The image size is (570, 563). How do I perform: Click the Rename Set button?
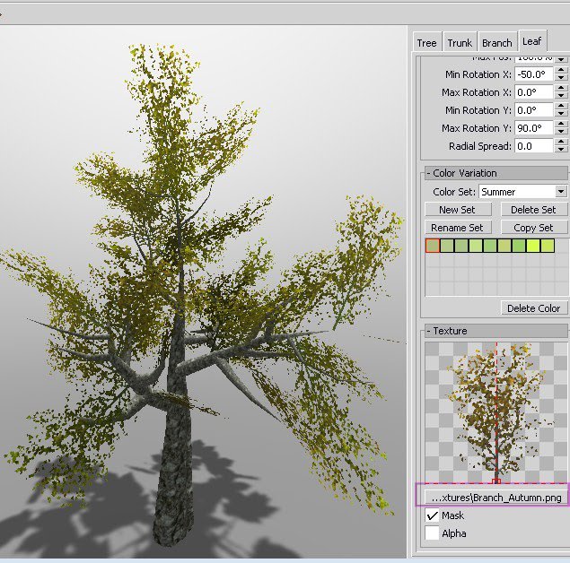click(x=458, y=228)
